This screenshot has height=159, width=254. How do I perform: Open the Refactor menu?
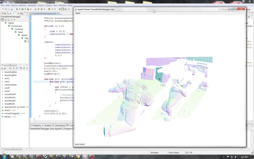(22, 5)
